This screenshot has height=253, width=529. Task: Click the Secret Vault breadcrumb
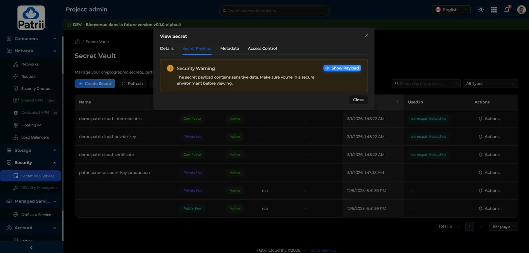[97, 41]
